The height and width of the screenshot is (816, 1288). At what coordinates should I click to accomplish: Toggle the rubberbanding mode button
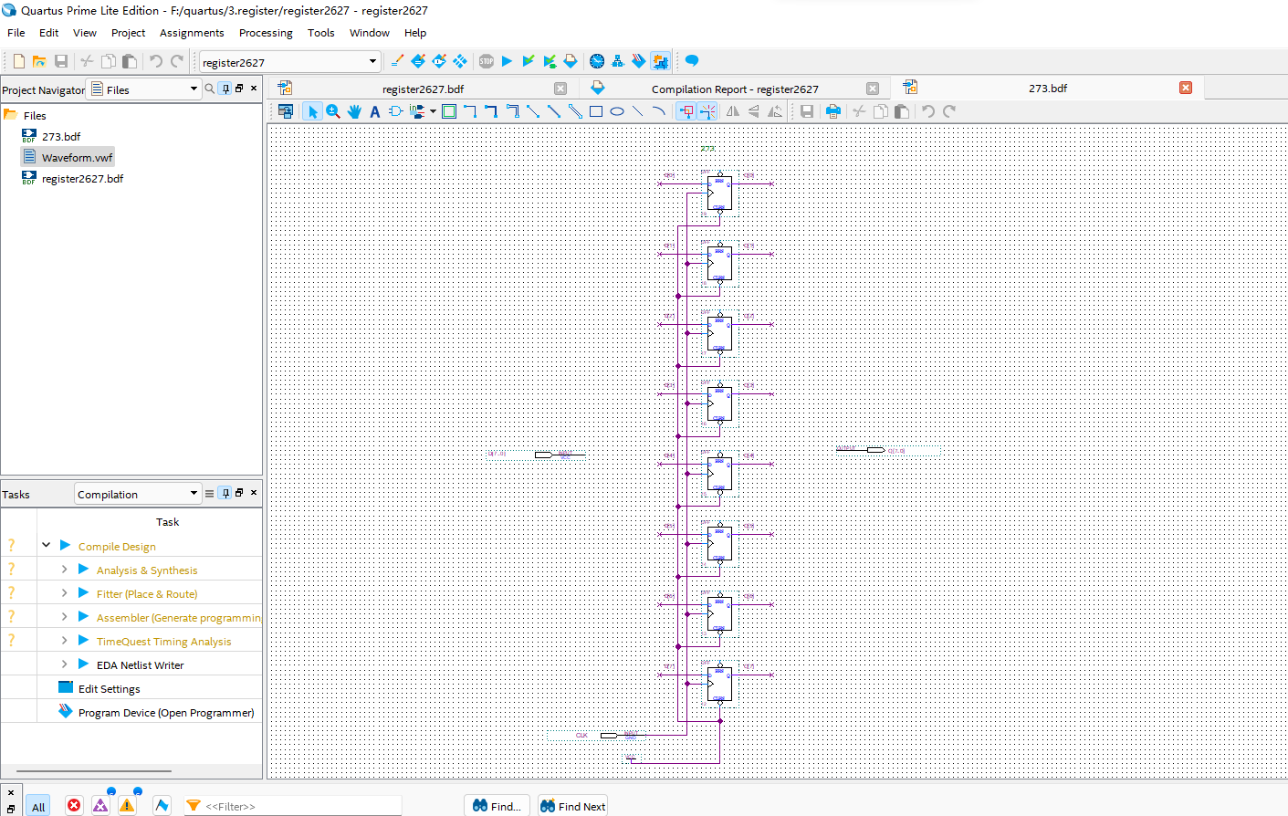click(x=686, y=111)
